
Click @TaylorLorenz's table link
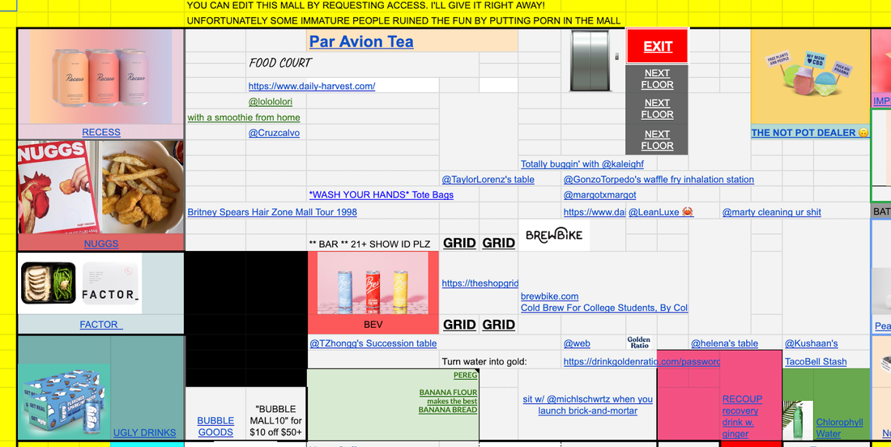pyautogui.click(x=488, y=180)
